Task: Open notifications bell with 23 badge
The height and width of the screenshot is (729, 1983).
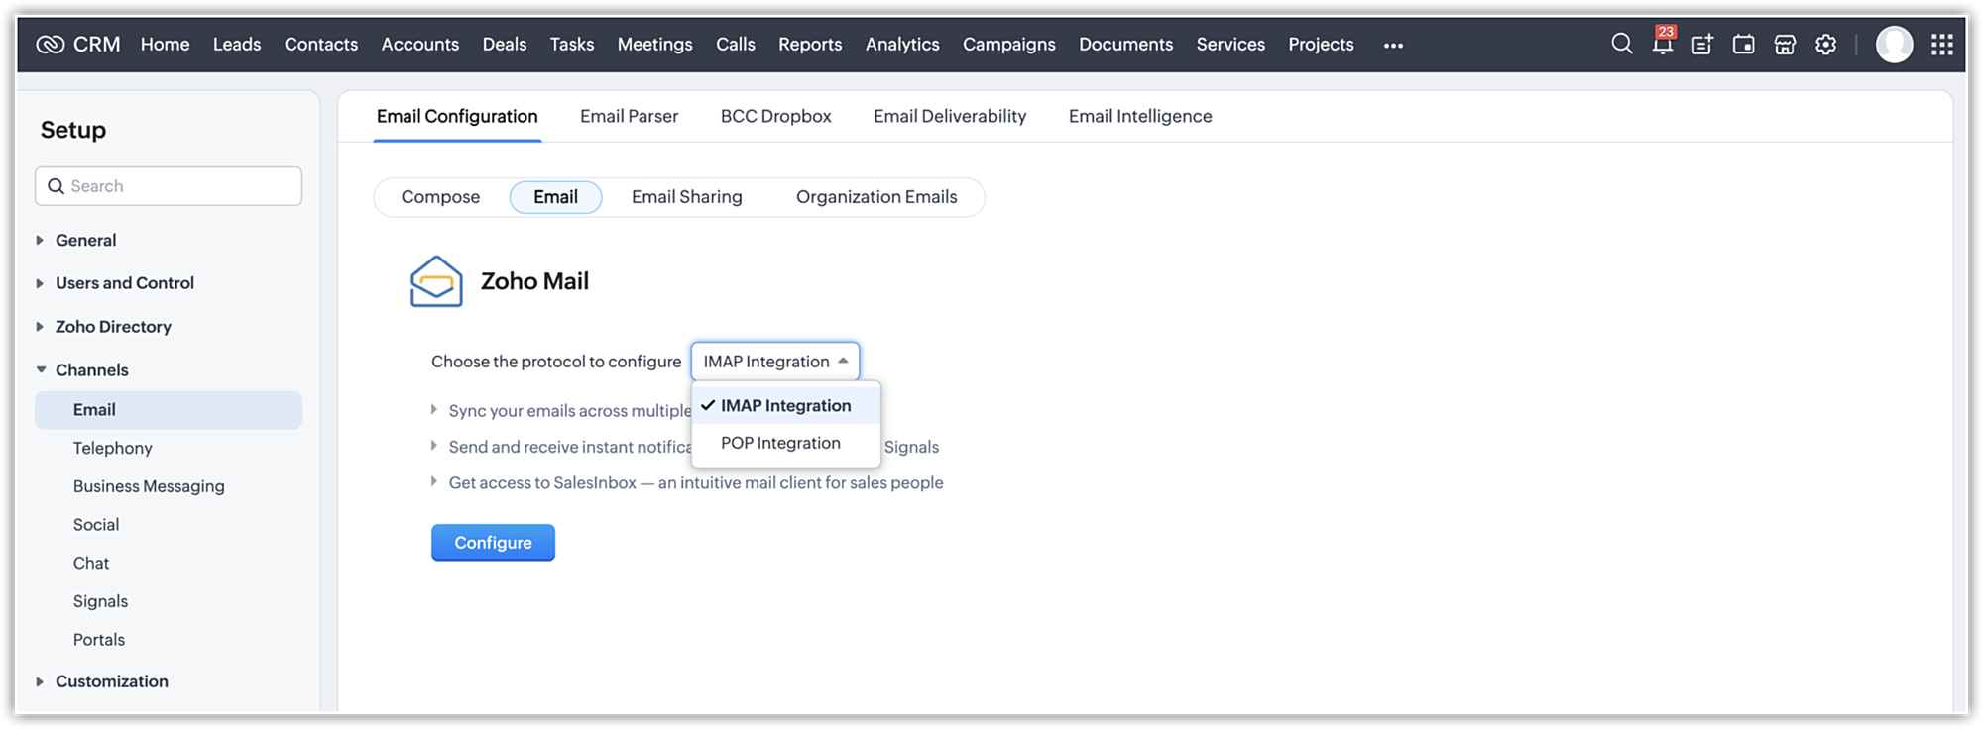Action: click(1663, 43)
